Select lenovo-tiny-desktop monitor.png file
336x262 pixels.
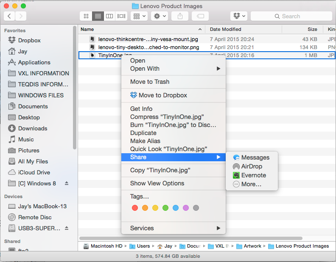[x=207, y=47]
